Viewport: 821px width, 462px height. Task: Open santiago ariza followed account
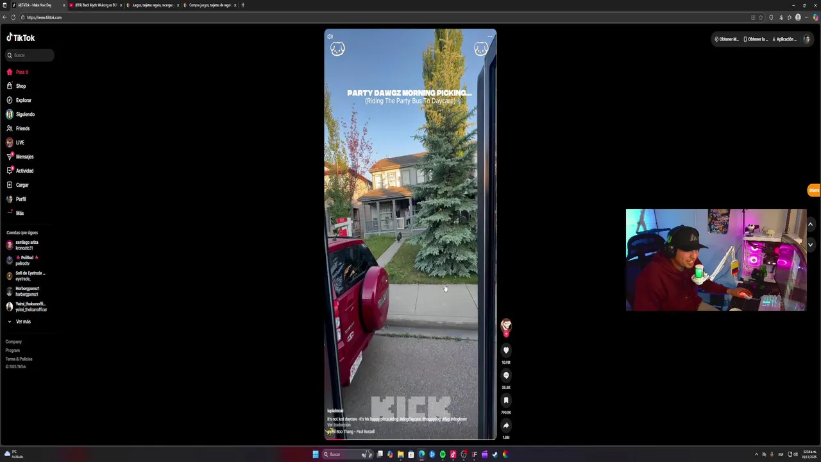(x=26, y=245)
